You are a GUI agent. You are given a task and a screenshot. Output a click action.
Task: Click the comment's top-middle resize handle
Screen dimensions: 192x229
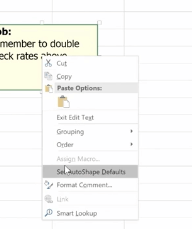coord(42,23)
